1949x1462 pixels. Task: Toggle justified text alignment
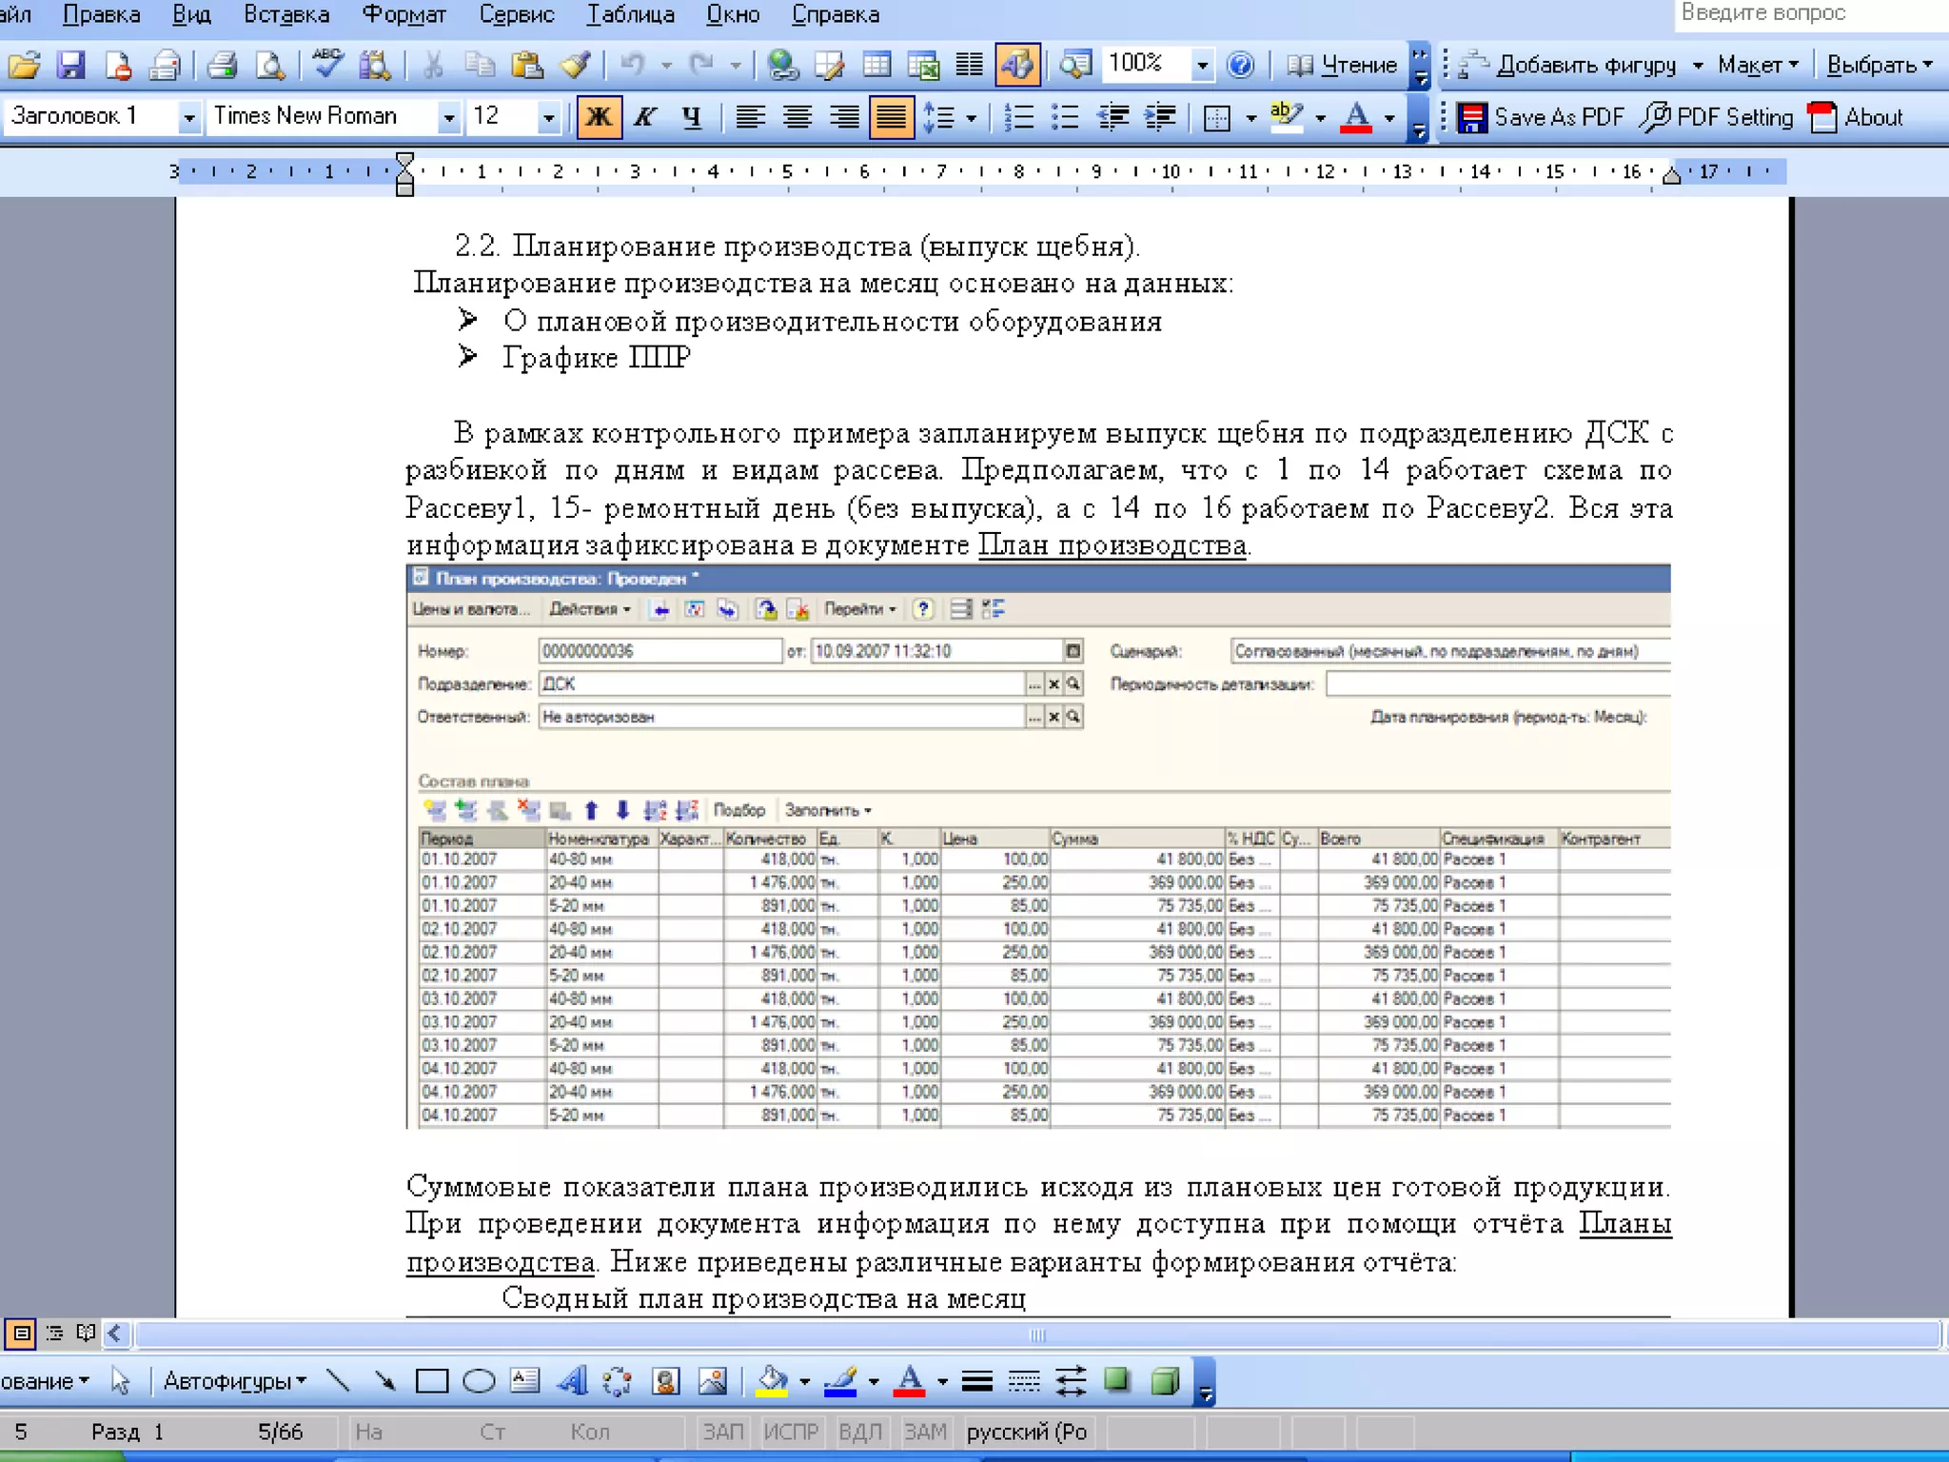pyautogui.click(x=891, y=117)
